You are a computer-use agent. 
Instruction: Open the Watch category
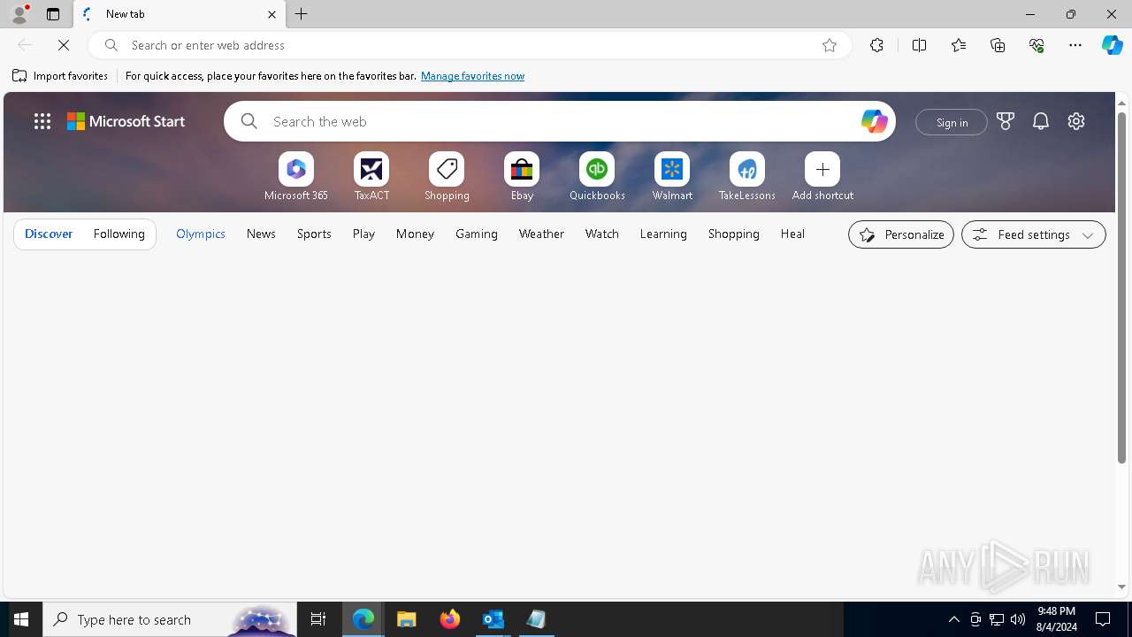[602, 234]
